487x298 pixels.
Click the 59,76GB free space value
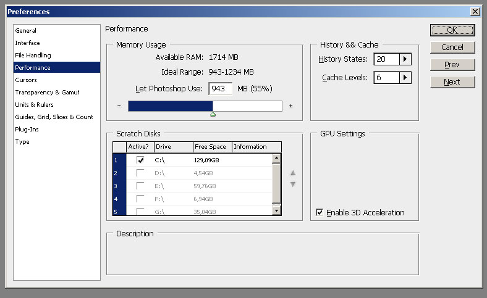205,186
